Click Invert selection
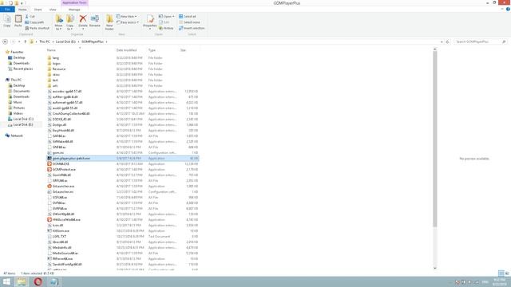Image resolution: width=511 pixels, height=287 pixels. pyautogui.click(x=192, y=28)
